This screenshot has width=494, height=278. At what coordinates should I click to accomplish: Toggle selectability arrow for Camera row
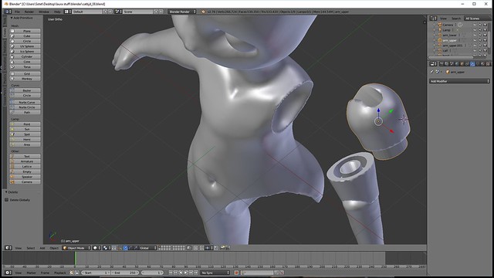(x=480, y=25)
